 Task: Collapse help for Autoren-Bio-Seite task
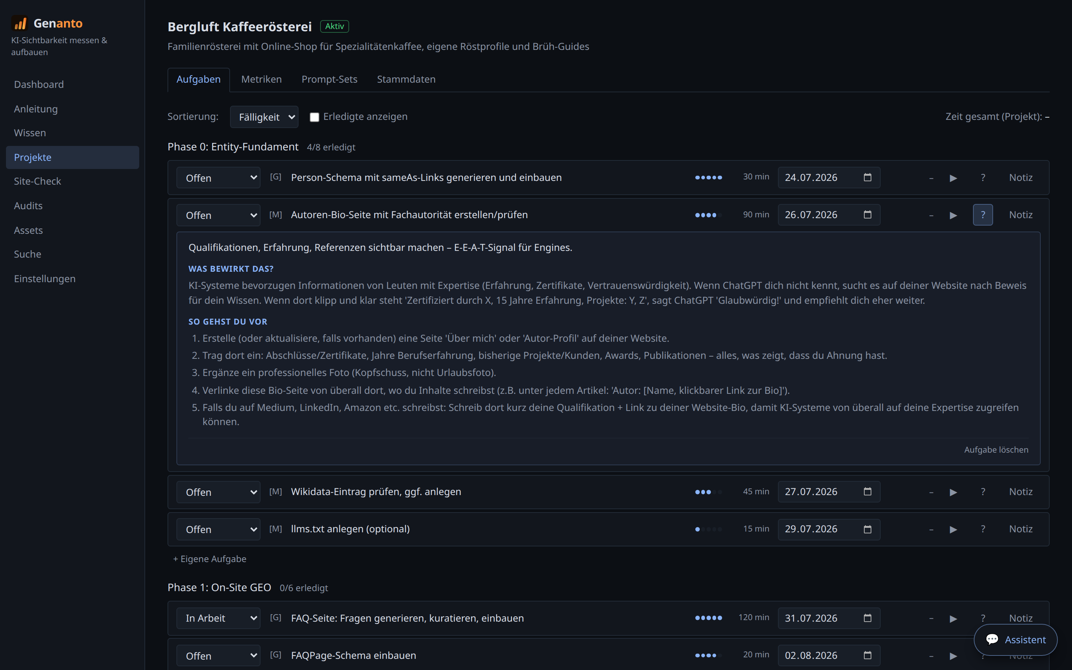[983, 215]
